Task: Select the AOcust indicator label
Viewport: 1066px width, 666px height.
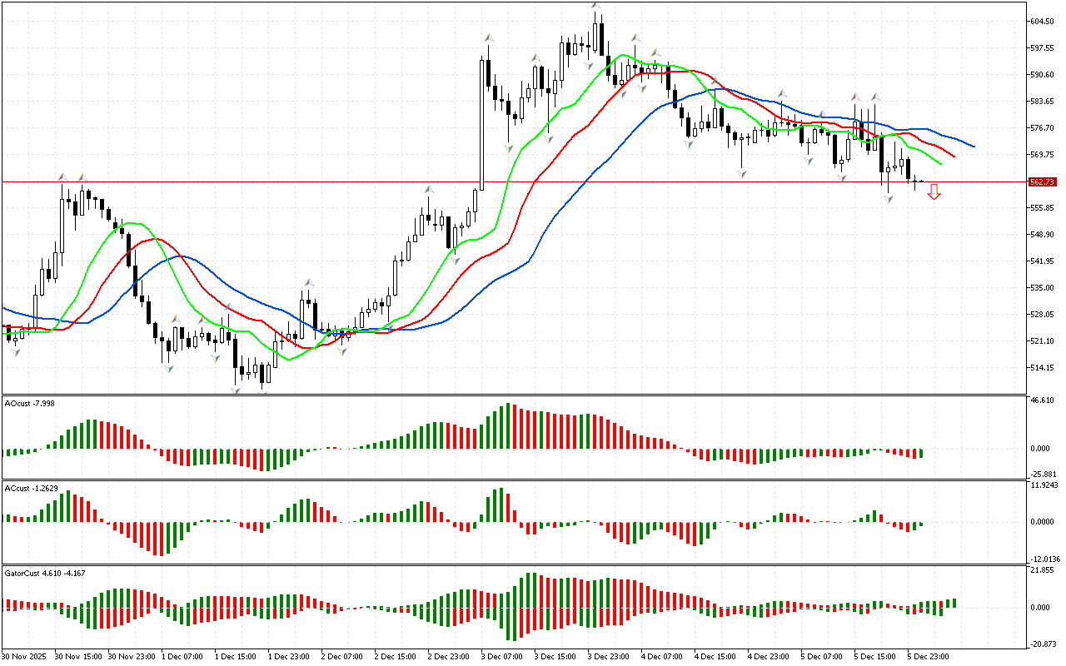Action: coord(30,403)
